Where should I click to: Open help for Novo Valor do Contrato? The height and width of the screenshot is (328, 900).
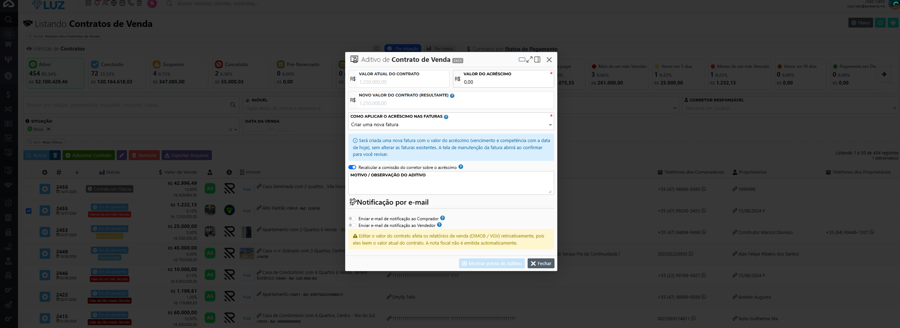[452, 96]
